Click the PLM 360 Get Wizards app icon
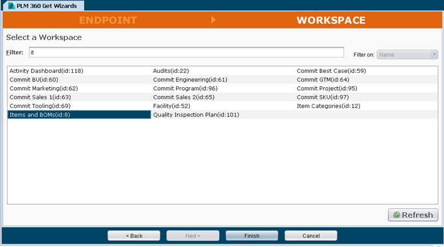This screenshot has width=444, height=247. point(11,6)
